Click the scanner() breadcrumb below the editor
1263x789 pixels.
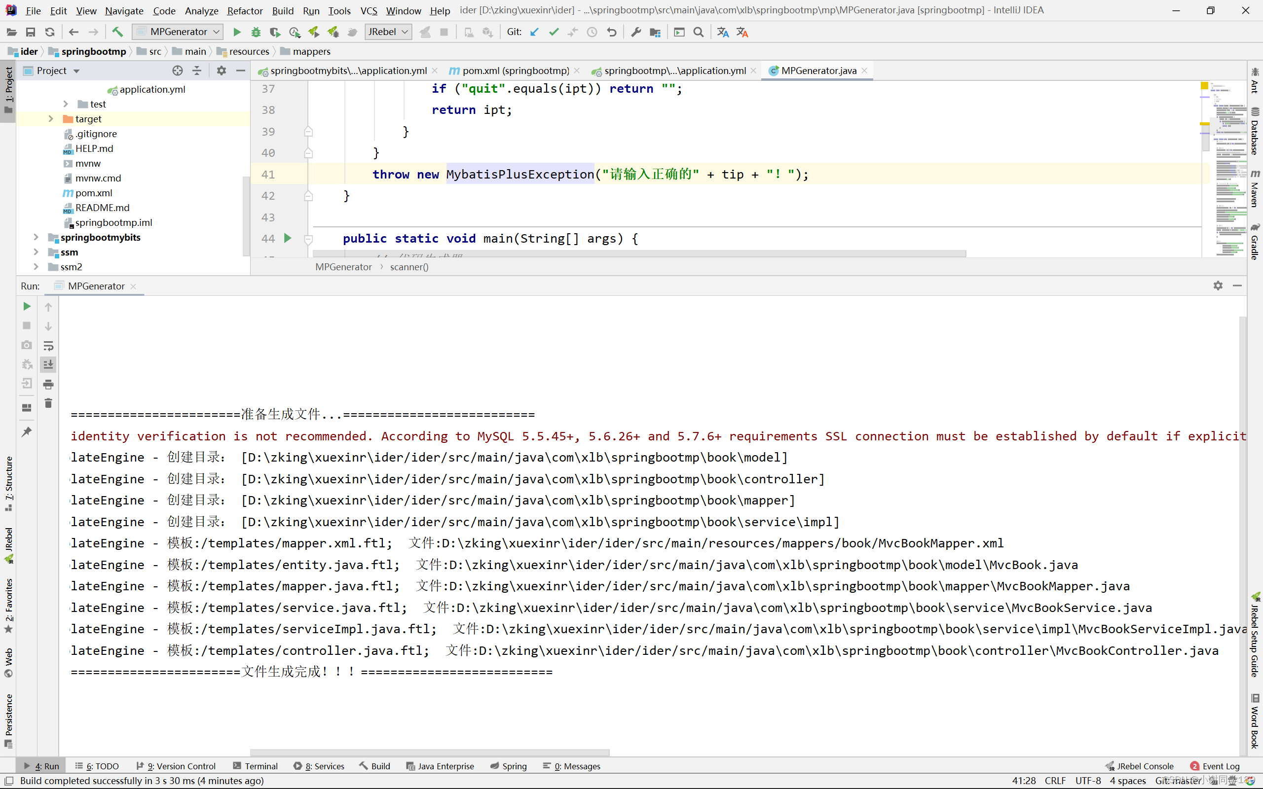[x=409, y=267]
